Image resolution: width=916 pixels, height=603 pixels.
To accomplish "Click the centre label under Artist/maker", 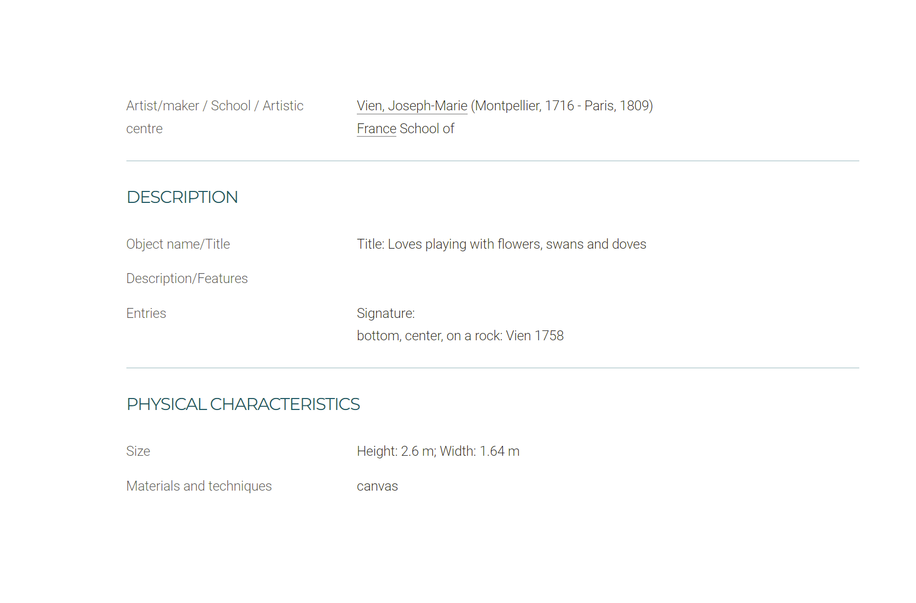I will pyautogui.click(x=145, y=129).
